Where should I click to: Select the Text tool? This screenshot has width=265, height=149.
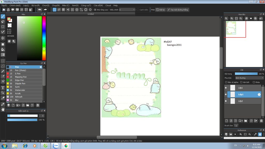point(3,88)
